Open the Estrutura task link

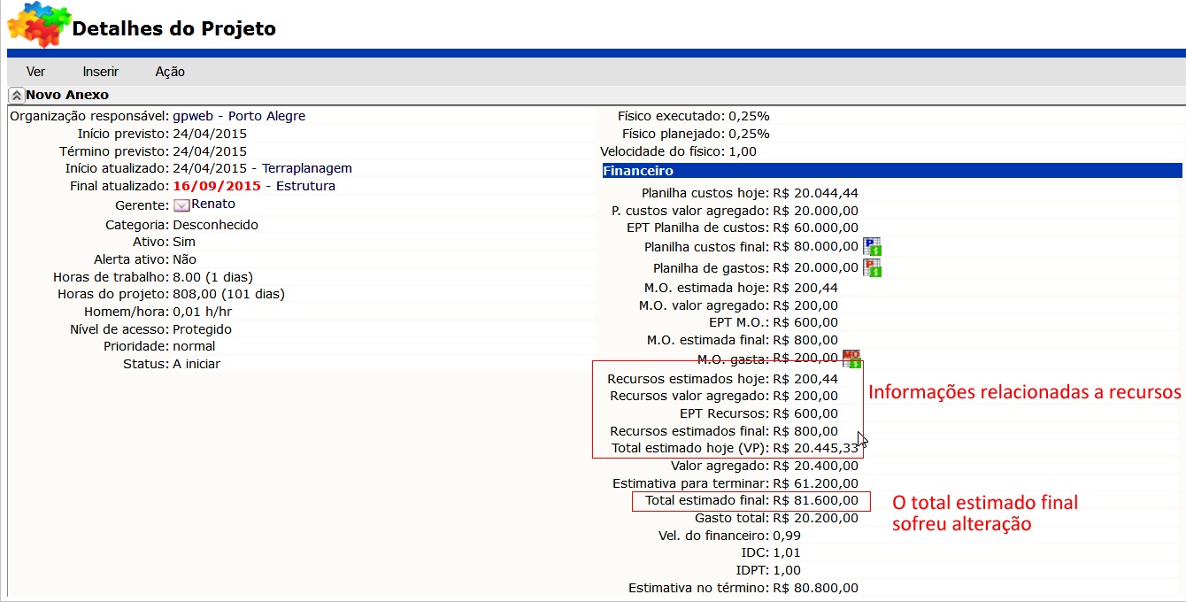[305, 186]
